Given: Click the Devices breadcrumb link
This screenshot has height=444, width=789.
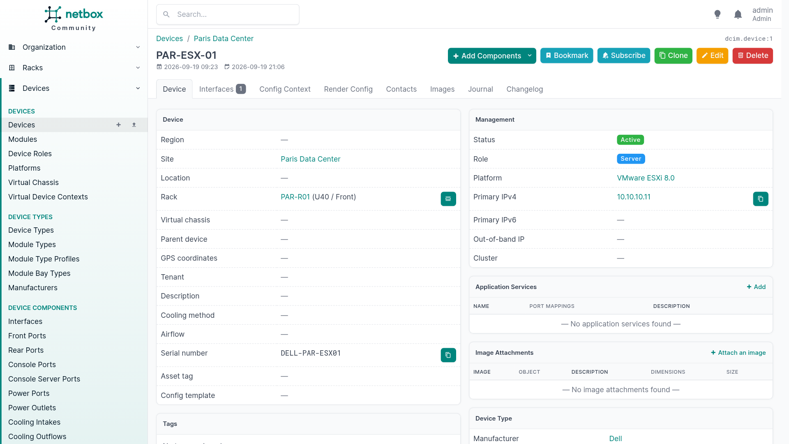Looking at the screenshot, I should pos(169,39).
